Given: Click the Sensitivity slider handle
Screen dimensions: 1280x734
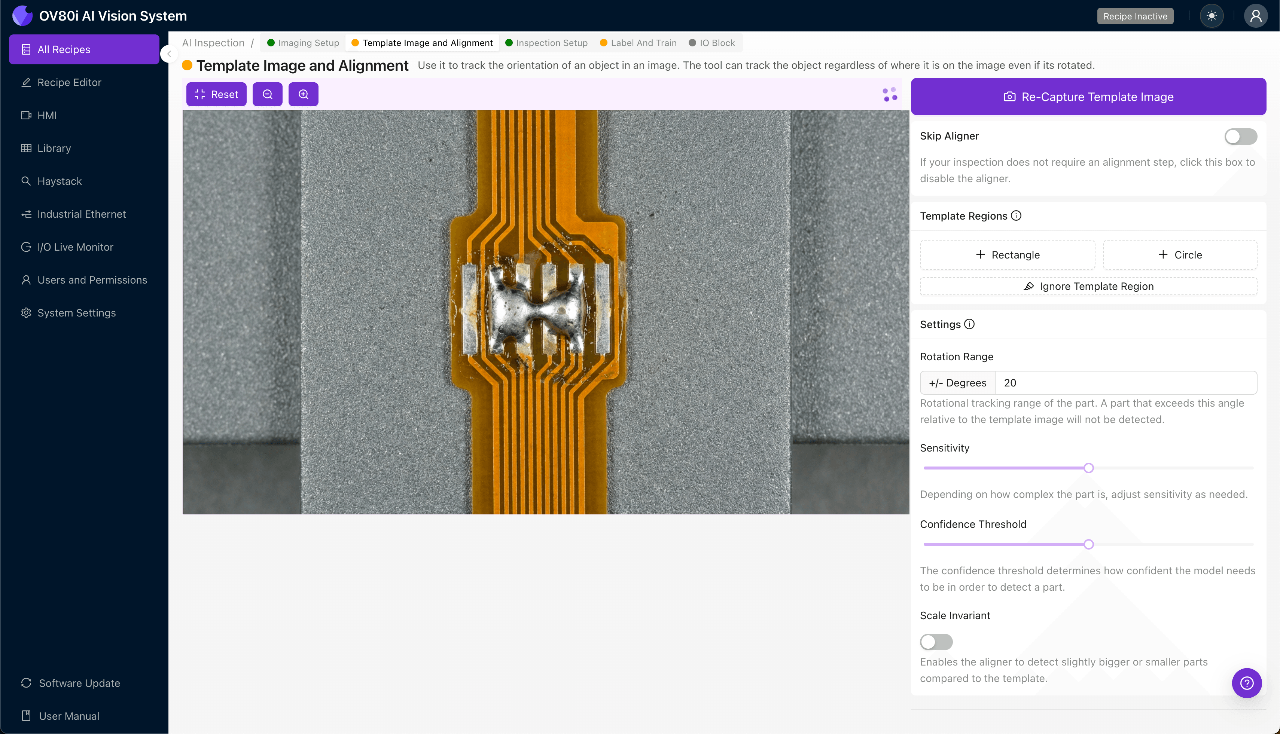Looking at the screenshot, I should point(1088,468).
